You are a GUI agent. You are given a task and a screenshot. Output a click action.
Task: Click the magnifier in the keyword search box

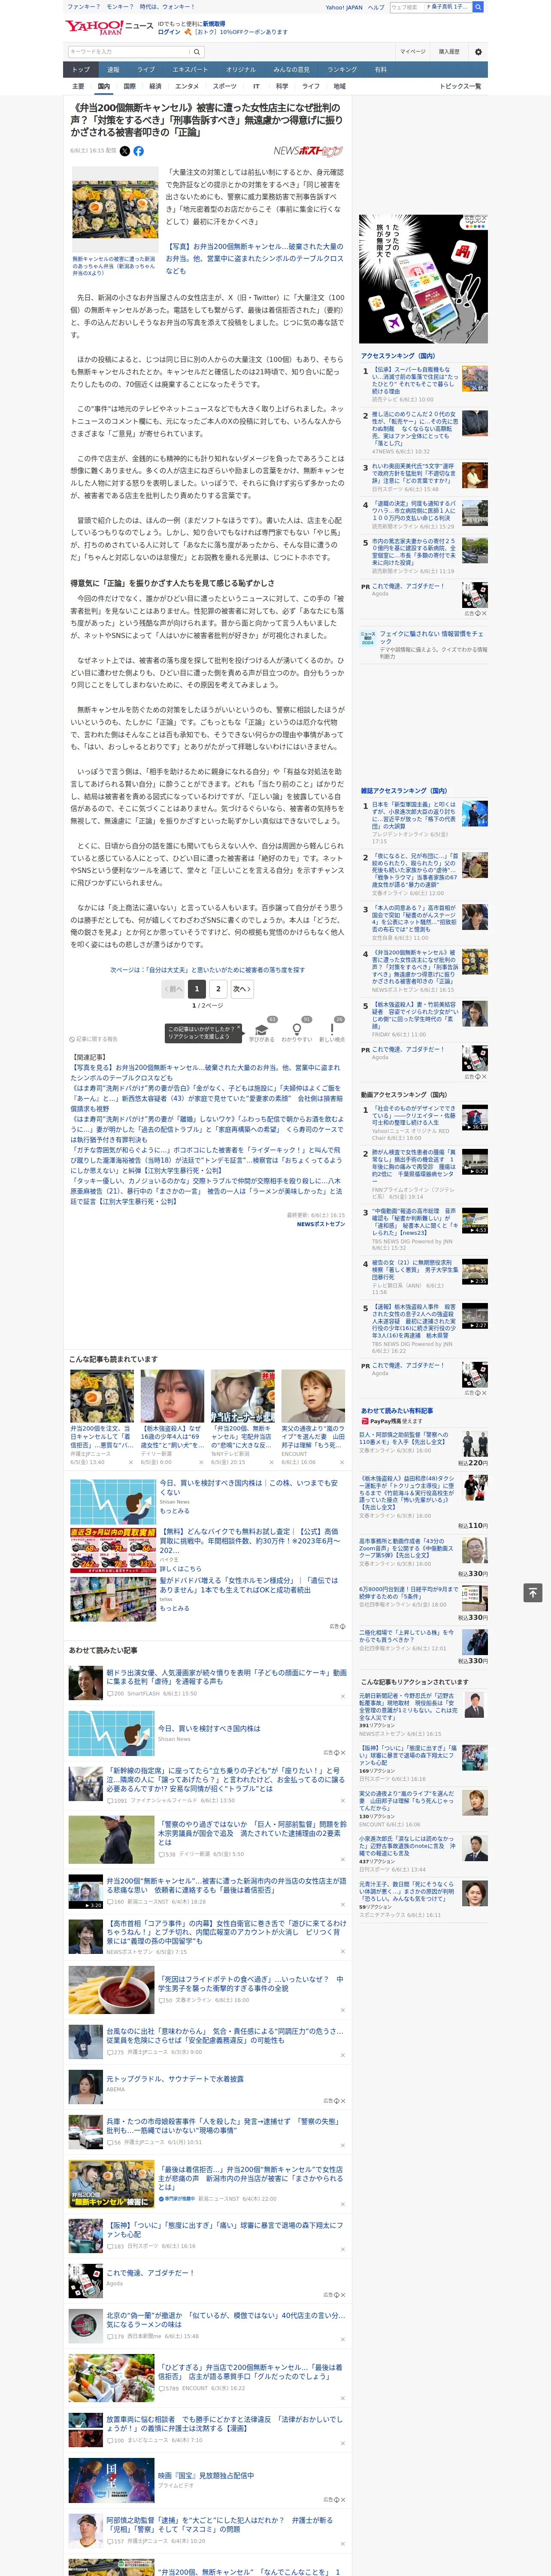point(197,52)
